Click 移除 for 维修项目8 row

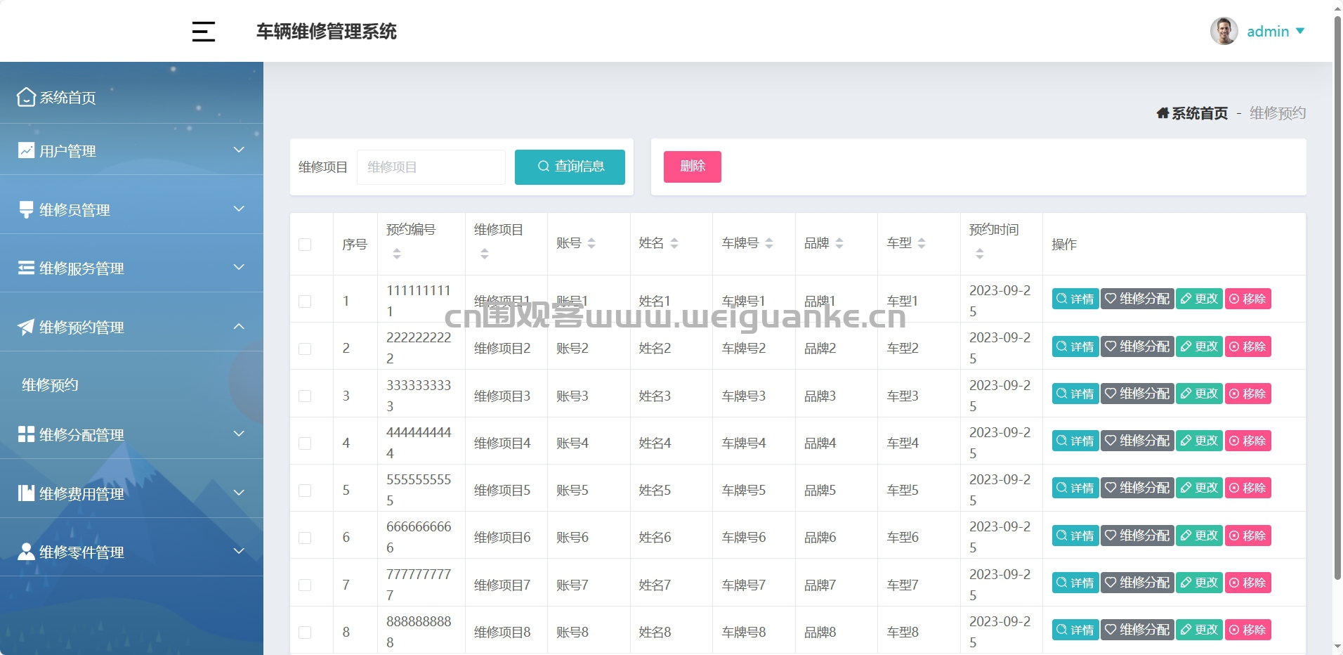coord(1248,630)
